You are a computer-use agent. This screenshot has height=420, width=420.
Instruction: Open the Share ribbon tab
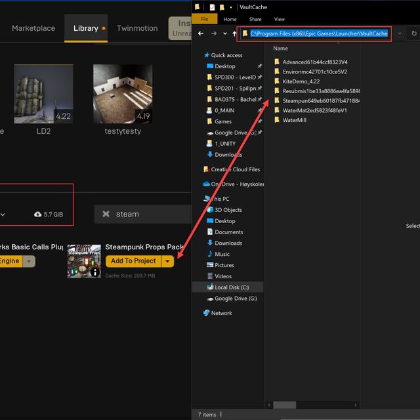255,19
